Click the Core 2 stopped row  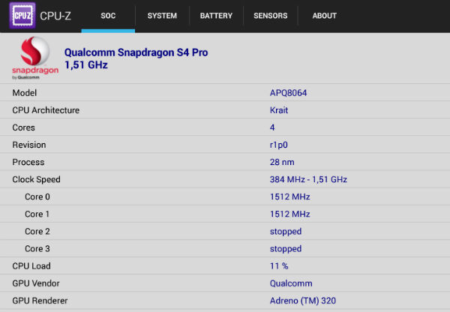pos(225,231)
